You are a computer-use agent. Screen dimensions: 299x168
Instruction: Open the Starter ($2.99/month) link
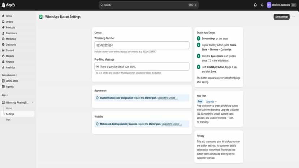click(x=217, y=112)
